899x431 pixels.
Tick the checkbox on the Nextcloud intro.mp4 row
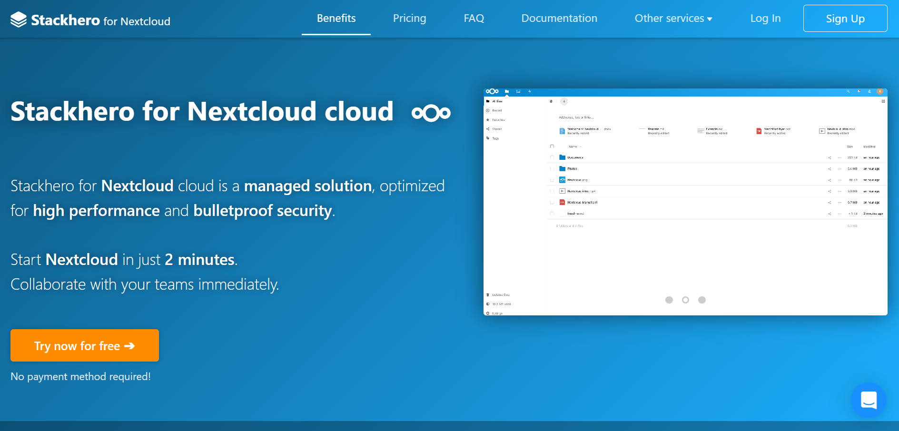(x=552, y=191)
